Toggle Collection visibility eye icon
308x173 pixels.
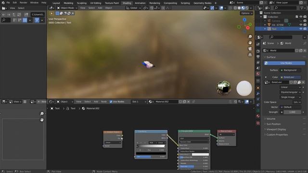(x=301, y=17)
